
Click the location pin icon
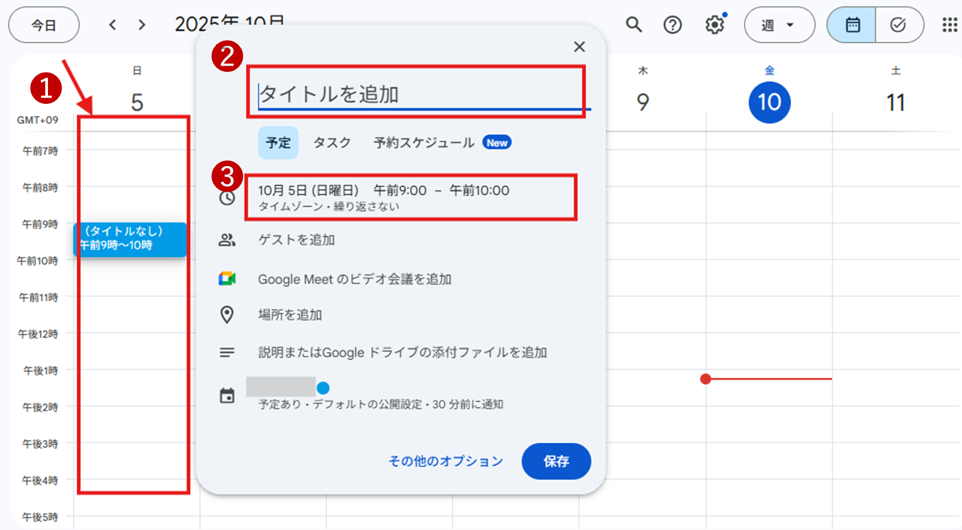click(227, 315)
